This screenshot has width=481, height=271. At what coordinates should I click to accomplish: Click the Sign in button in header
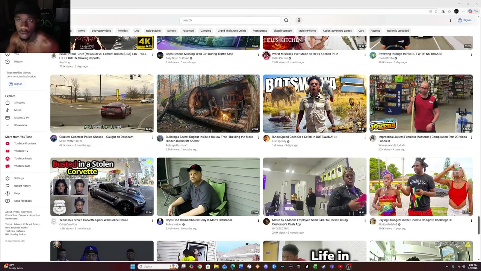464,20
